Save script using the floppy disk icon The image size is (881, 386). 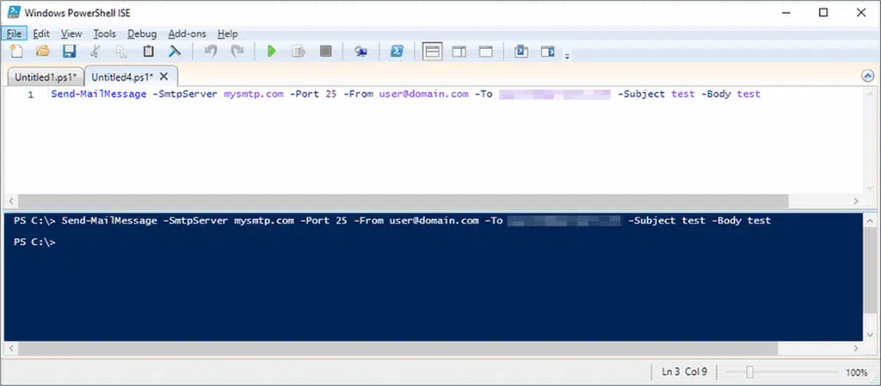point(69,52)
